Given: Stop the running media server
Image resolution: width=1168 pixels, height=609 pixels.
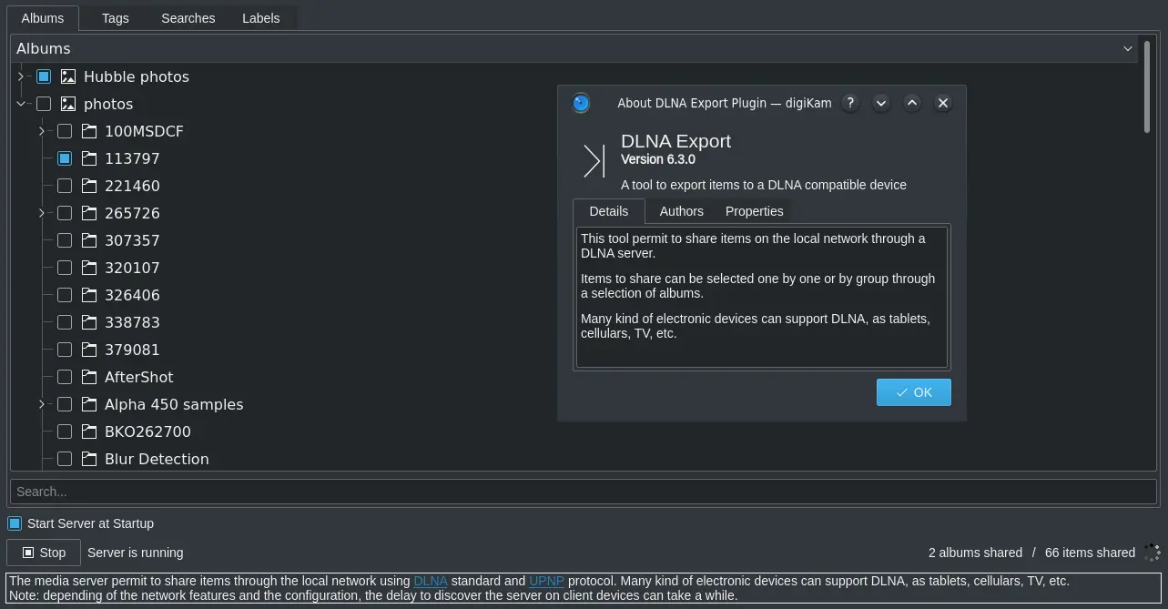Looking at the screenshot, I should click(x=43, y=553).
